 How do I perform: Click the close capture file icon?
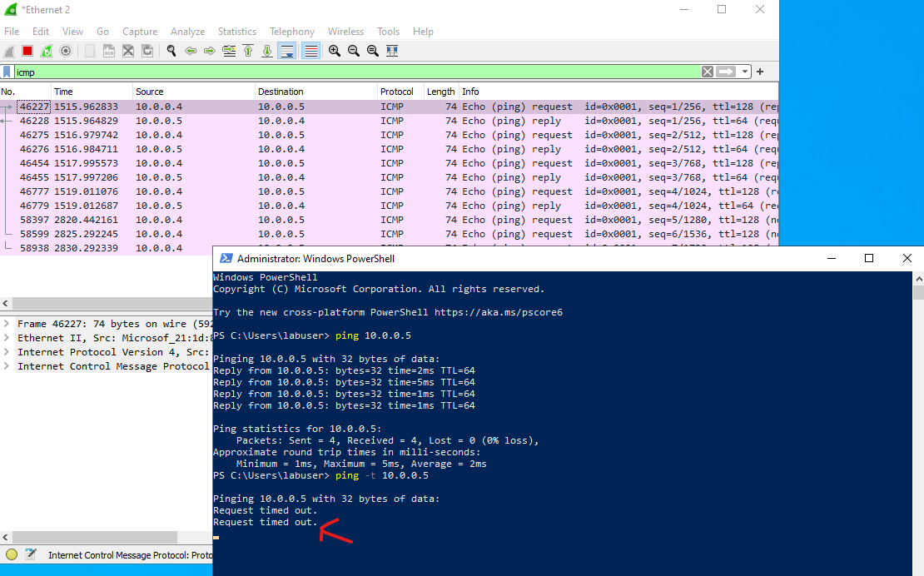[128, 52]
